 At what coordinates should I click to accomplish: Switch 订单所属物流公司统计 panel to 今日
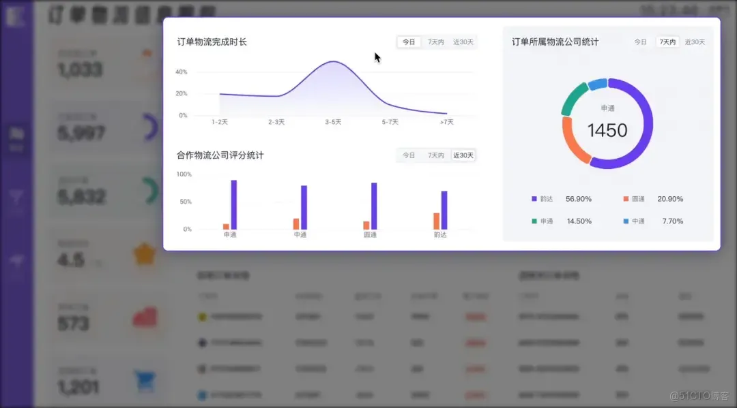point(640,42)
